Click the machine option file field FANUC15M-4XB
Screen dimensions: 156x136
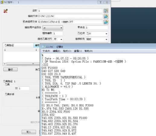(70, 22)
